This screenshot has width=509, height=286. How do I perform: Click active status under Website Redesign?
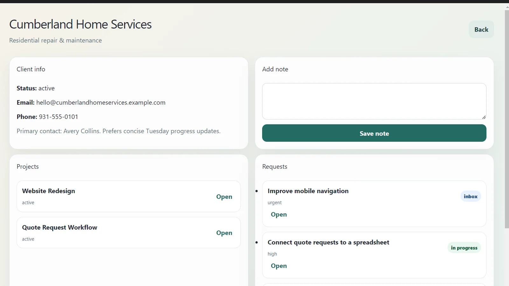[28, 203]
